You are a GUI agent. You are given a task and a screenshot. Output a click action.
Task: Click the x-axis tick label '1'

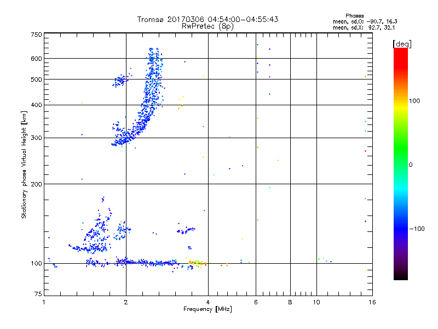click(x=44, y=302)
